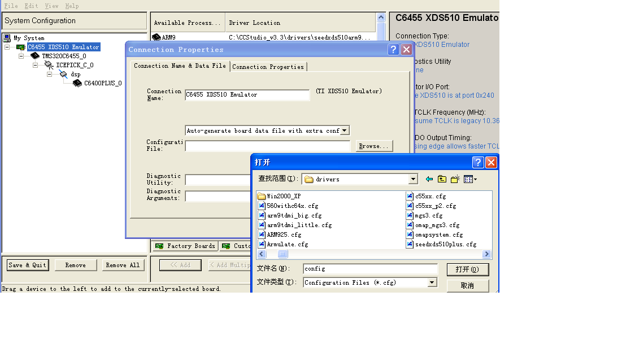Click the Driver Location column header
Viewport: 635px width, 357px height.
(x=301, y=23)
